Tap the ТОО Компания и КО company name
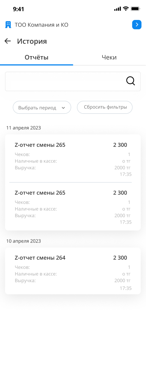Viewport: 146px width, 390px height. click(x=41, y=25)
